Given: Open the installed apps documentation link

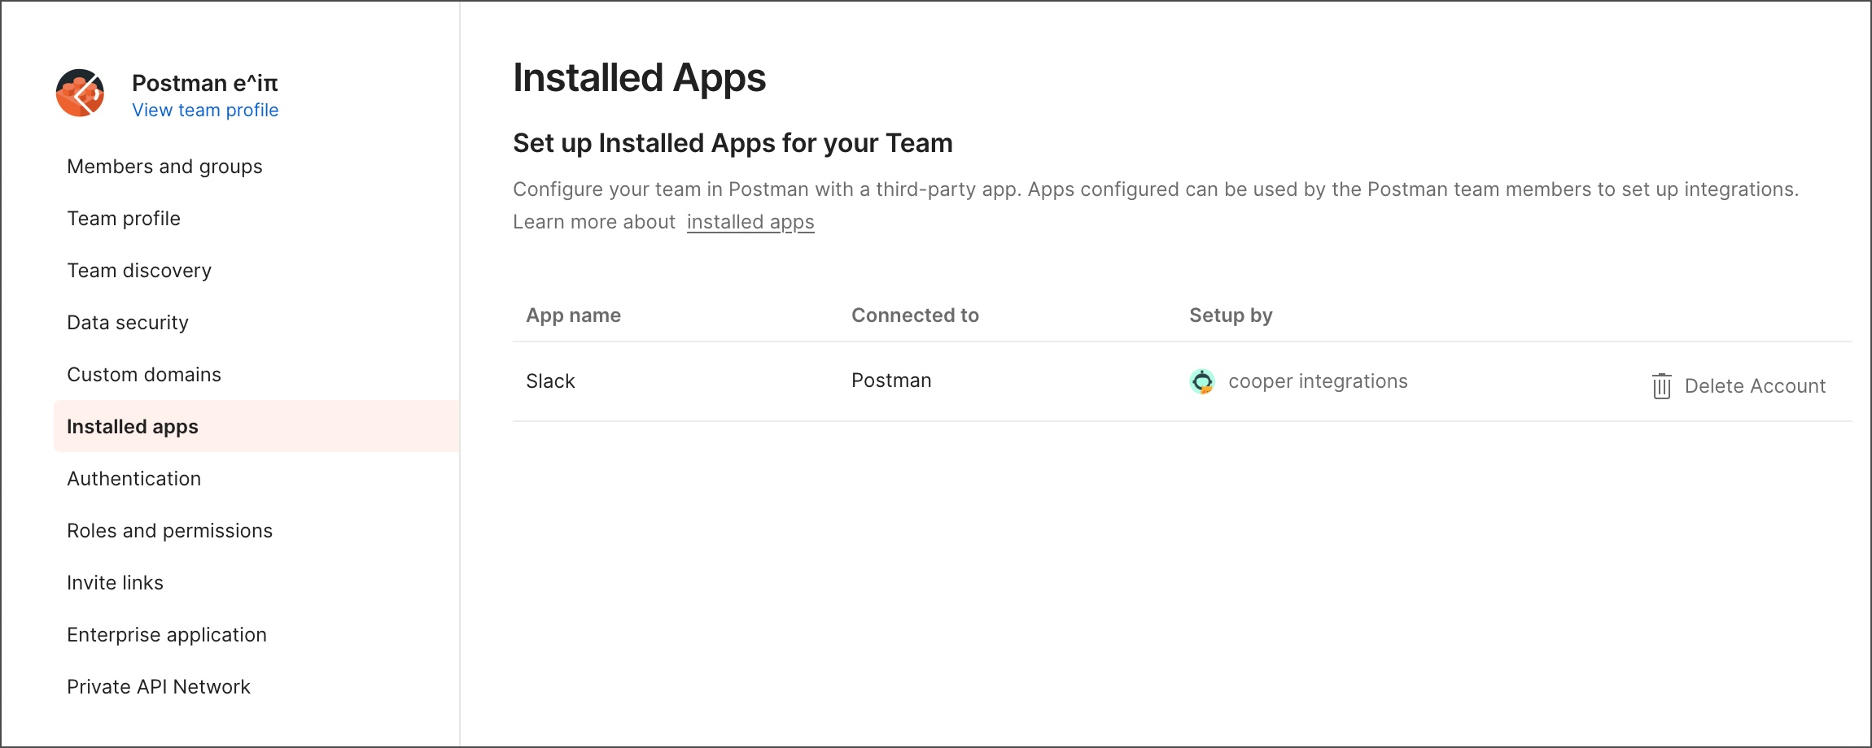Looking at the screenshot, I should [x=750, y=222].
